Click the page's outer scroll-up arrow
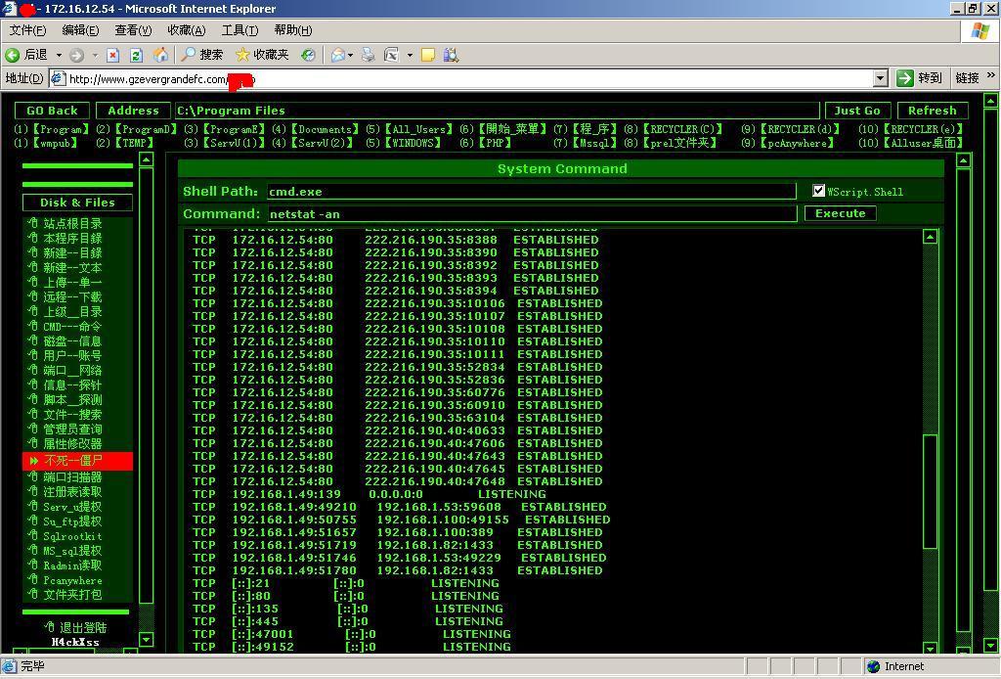 click(x=990, y=101)
